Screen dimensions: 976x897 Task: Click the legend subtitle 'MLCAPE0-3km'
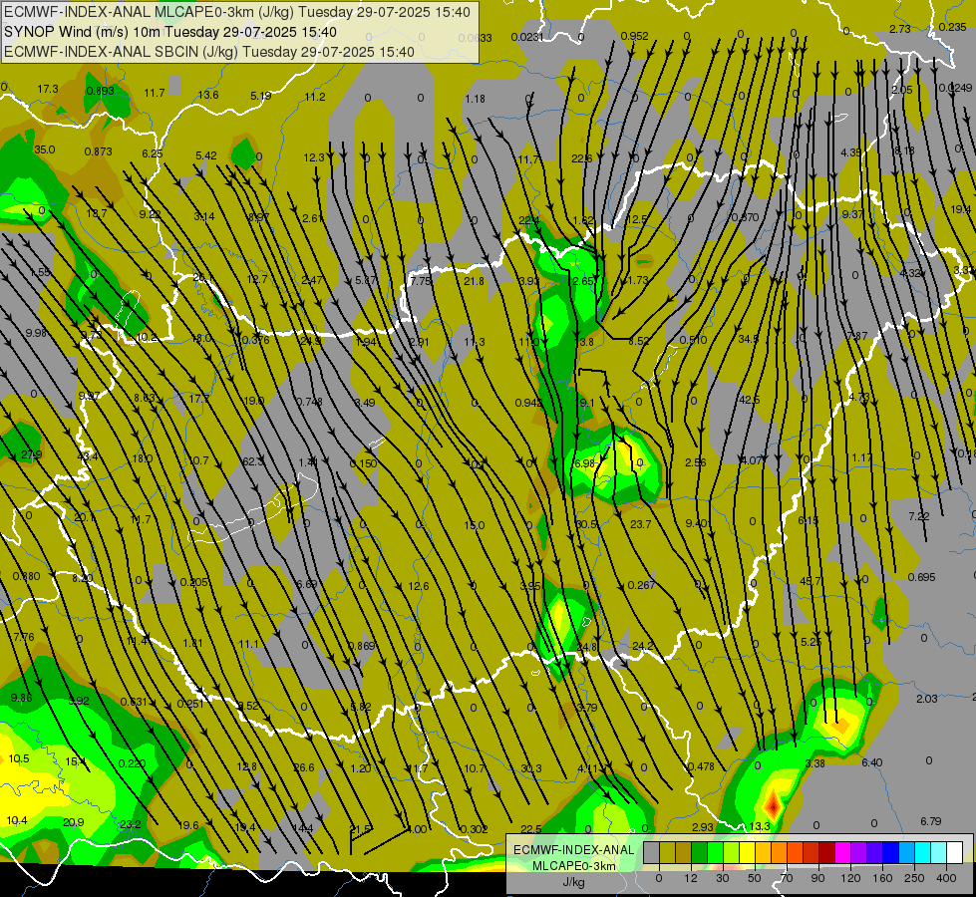click(x=574, y=865)
